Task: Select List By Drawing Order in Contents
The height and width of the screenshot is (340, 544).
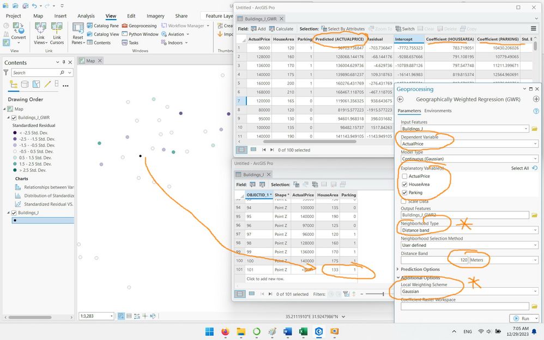Action: click(14, 84)
